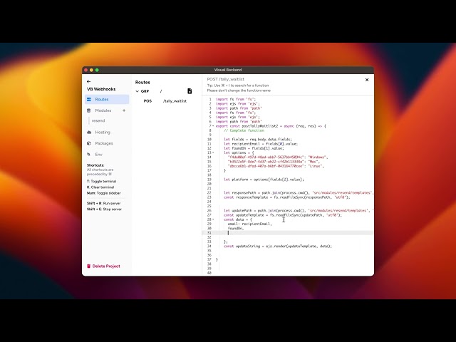This screenshot has height=342, width=456.
Task: Click the "Linux" option string in code
Action: pyautogui.click(x=315, y=166)
